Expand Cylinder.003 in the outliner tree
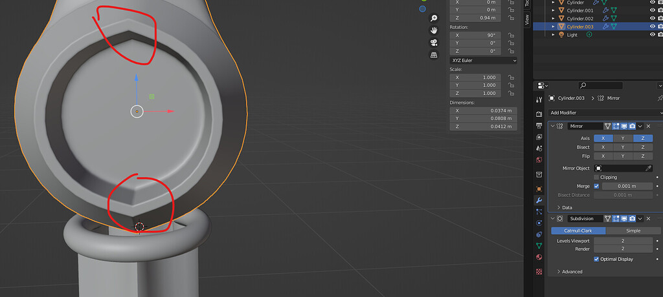 click(553, 26)
